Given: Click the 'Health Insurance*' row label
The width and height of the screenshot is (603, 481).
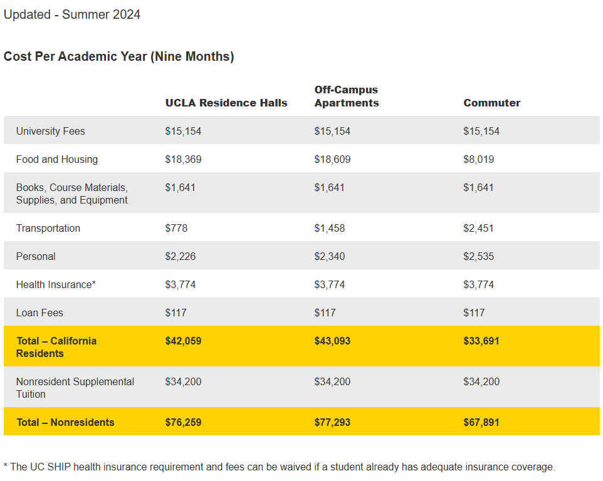Looking at the screenshot, I should coord(56,285).
